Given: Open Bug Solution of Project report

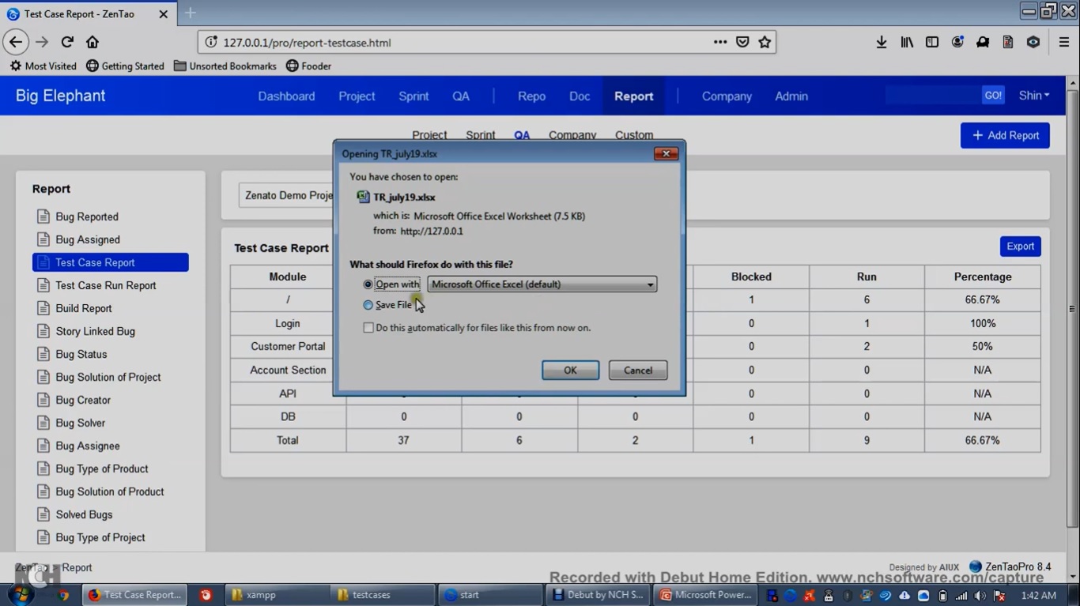Looking at the screenshot, I should click(108, 377).
